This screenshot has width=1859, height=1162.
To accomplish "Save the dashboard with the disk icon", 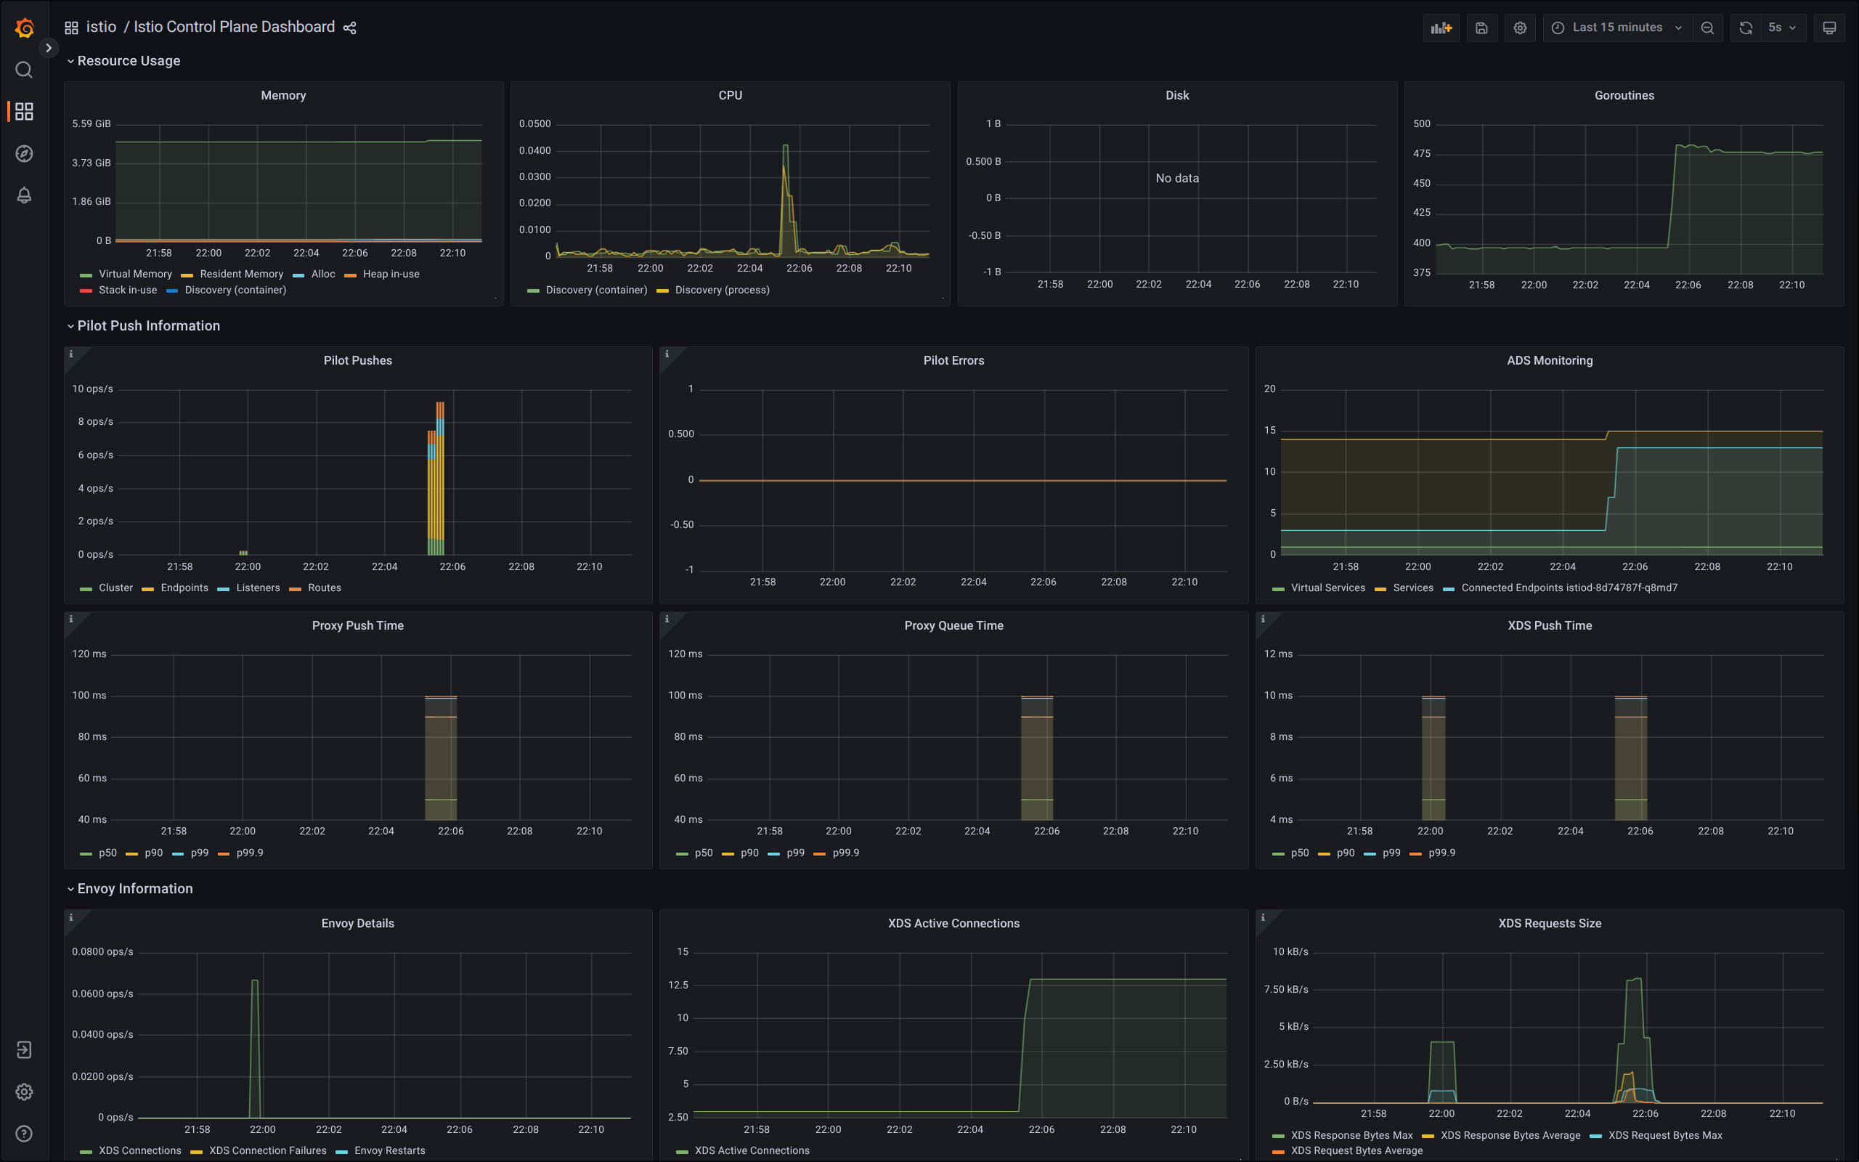I will click(x=1482, y=28).
